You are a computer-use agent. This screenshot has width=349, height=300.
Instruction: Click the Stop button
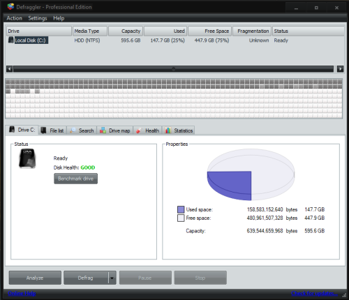pos(200,278)
